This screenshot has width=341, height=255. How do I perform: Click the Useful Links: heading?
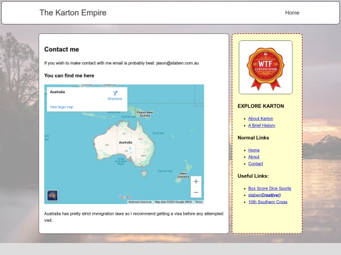coord(253,176)
